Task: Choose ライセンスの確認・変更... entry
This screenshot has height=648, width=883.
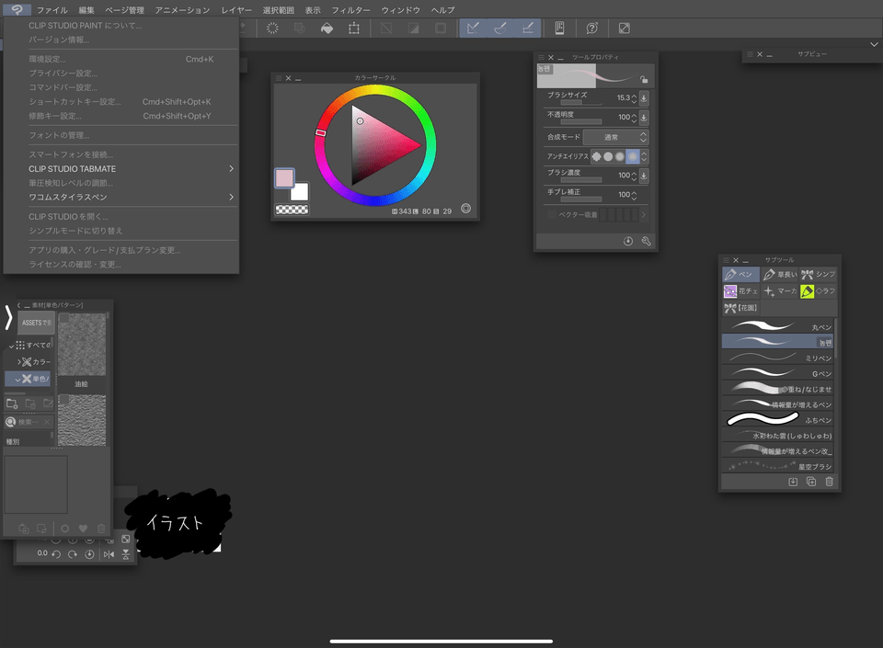Action: tap(121, 265)
